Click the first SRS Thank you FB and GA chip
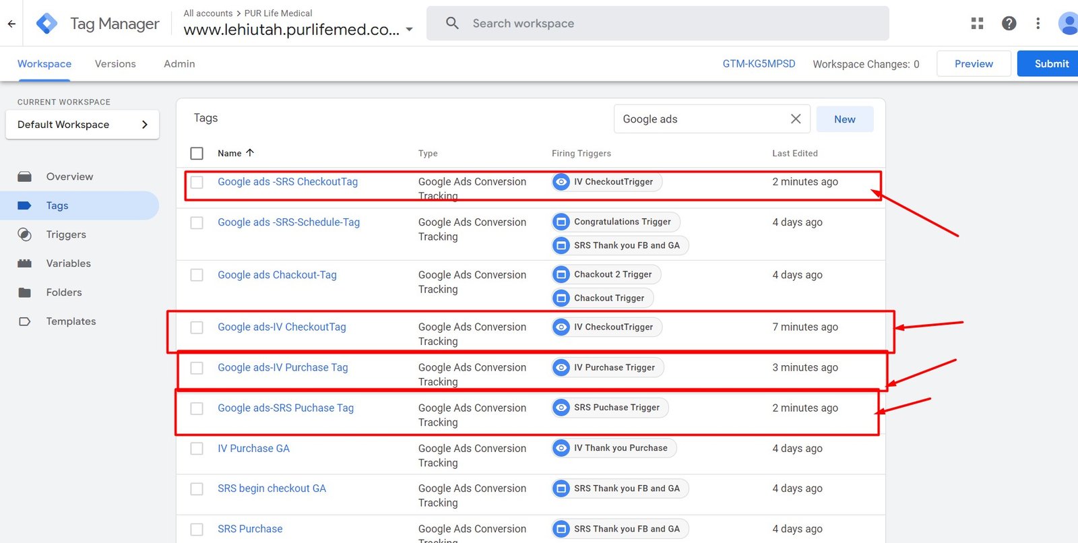Viewport: 1078px width, 543px height. point(620,245)
